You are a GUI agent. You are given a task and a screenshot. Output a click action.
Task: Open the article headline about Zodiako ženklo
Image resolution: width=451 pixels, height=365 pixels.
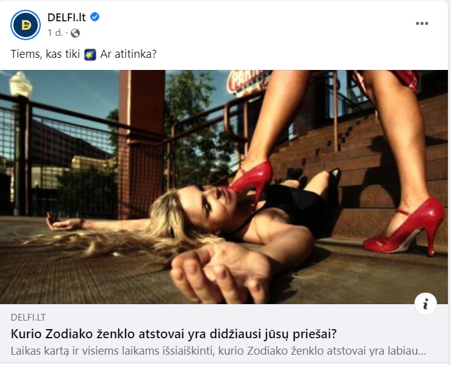(174, 334)
